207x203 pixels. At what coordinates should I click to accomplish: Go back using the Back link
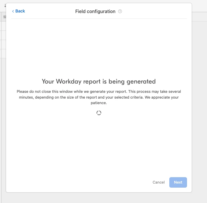[19, 11]
